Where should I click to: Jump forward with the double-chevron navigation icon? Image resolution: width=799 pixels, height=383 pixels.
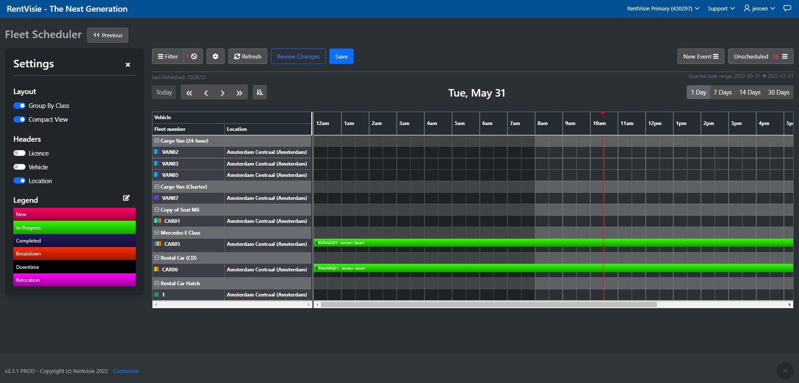point(239,92)
